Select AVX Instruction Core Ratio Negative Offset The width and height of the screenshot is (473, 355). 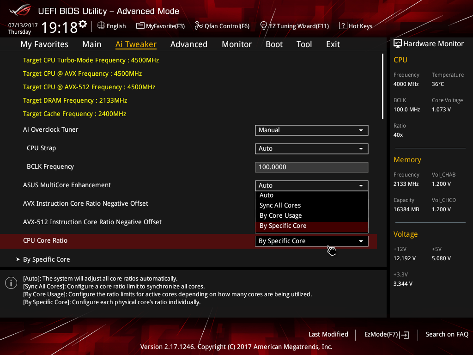(85, 204)
